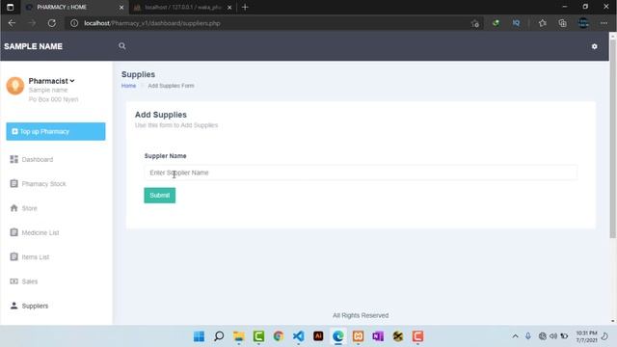617x347 pixels.
Task: Open a new browser tab
Action: pyautogui.click(x=245, y=7)
